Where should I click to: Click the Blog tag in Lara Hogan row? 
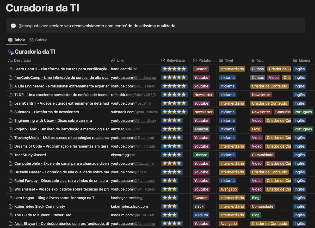[x=256, y=198]
